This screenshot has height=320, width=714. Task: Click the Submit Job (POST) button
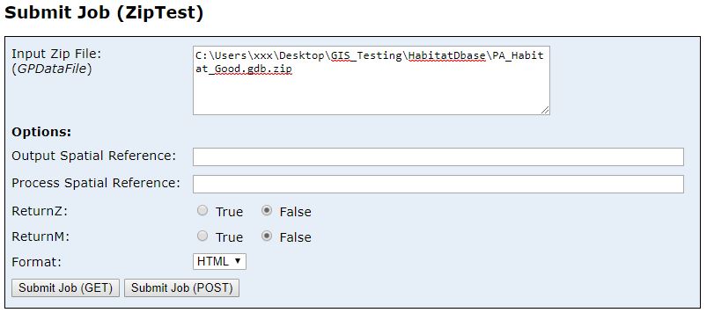pos(181,288)
